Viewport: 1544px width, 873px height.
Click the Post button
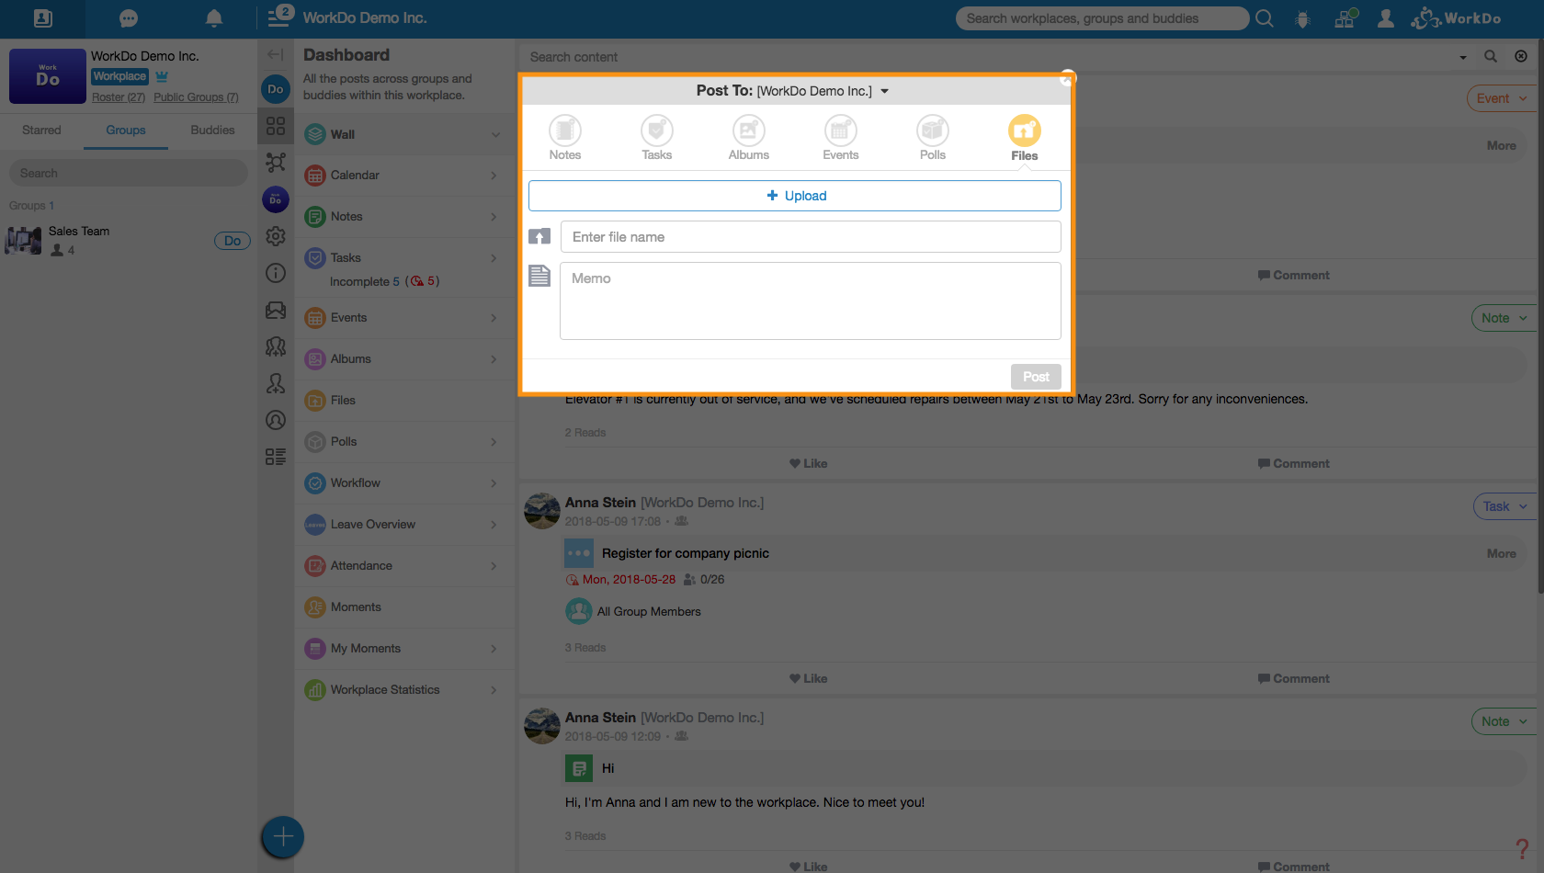tap(1036, 377)
